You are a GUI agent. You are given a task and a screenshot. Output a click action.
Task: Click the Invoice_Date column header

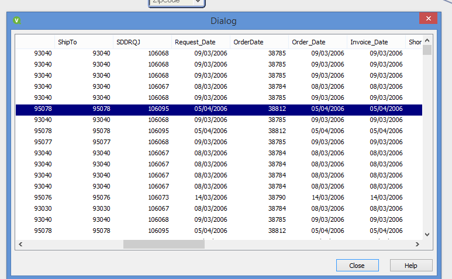click(376, 42)
